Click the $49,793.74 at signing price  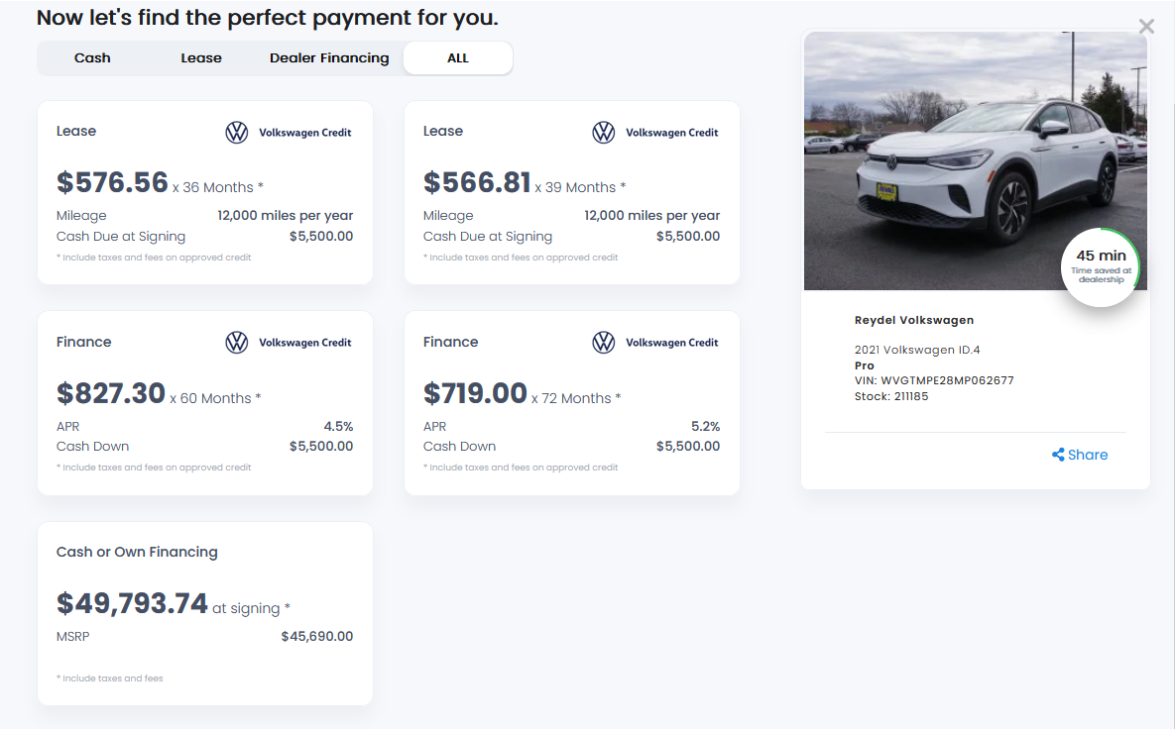pyautogui.click(x=133, y=603)
